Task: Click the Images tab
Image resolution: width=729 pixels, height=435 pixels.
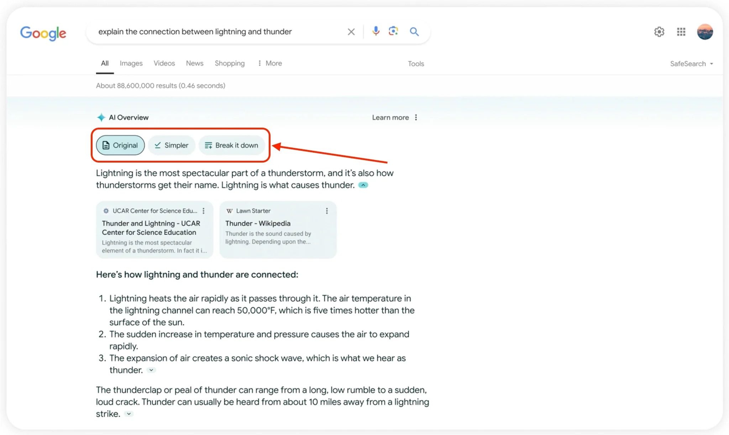Action: coord(131,63)
